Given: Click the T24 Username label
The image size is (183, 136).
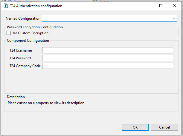Looking at the screenshot, I should coord(21,50).
